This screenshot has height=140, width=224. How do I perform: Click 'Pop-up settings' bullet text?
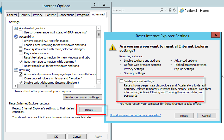(x=184, y=69)
